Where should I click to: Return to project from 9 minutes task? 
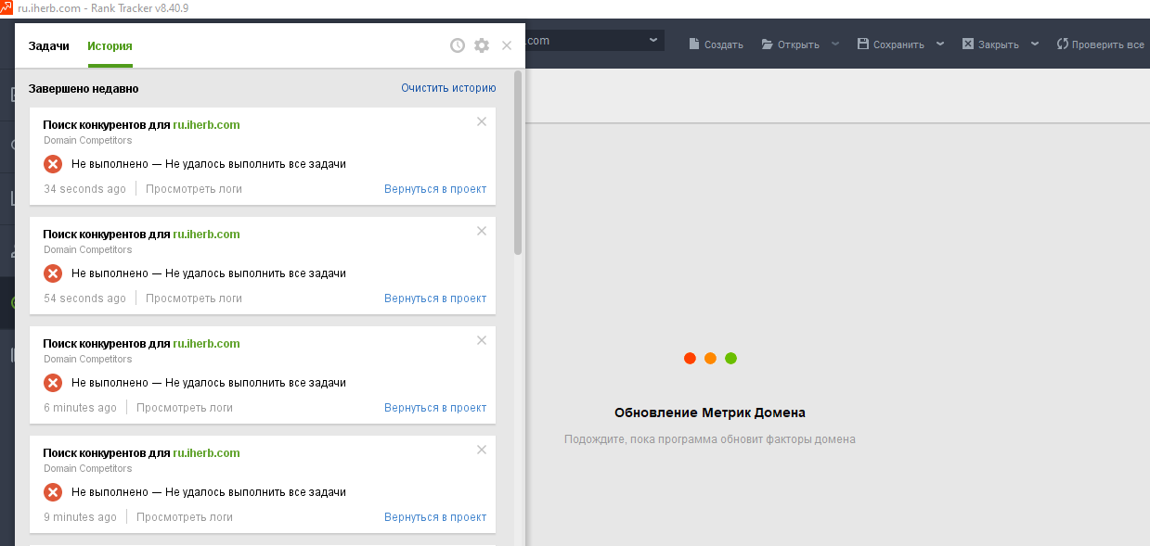point(435,517)
